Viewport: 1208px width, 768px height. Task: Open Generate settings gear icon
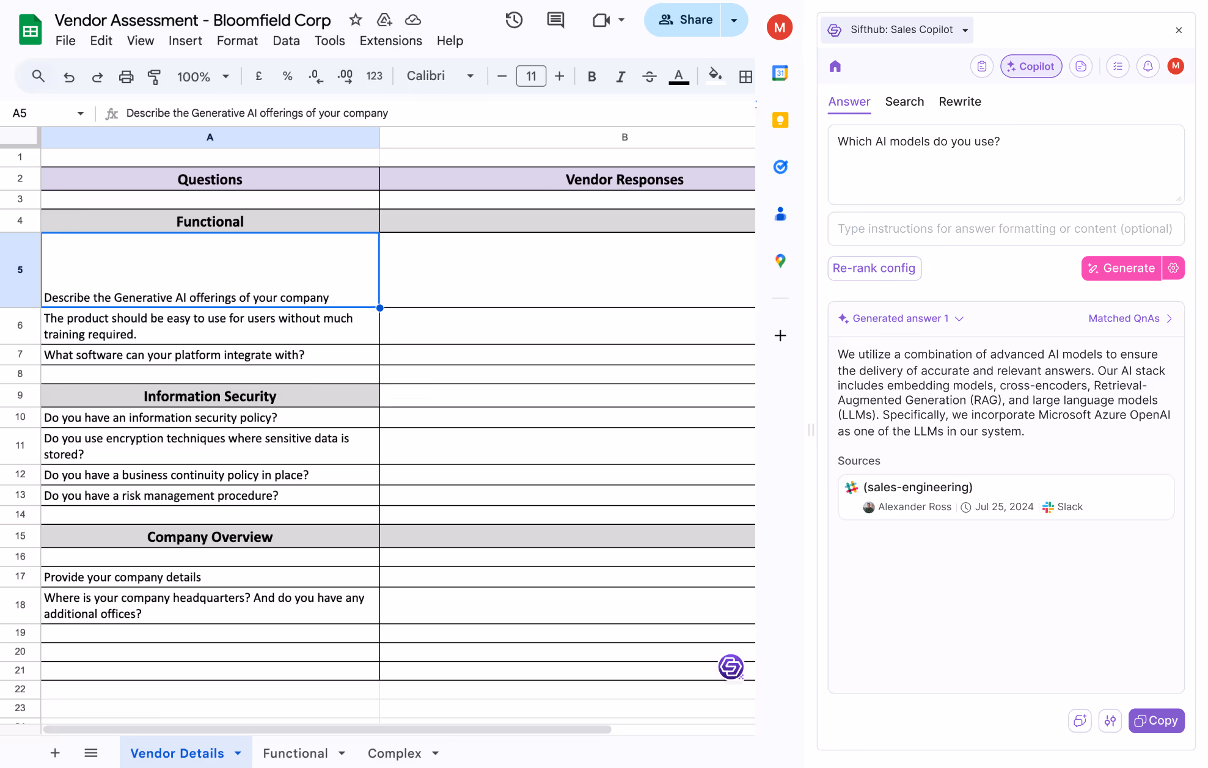1173,268
